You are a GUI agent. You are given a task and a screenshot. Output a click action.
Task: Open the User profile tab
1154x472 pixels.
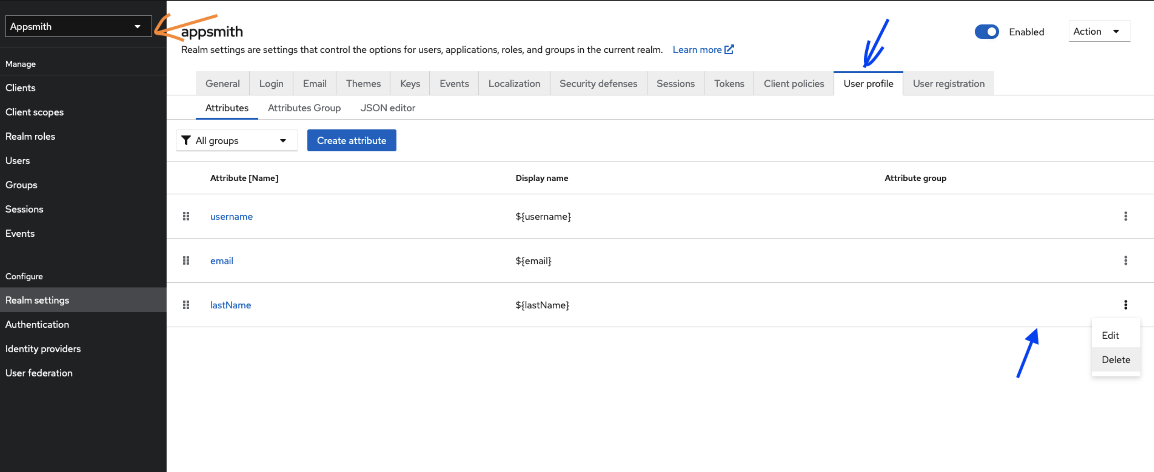tap(868, 82)
